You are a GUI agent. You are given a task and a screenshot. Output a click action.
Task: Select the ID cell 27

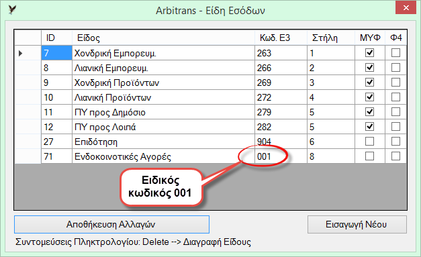point(56,142)
